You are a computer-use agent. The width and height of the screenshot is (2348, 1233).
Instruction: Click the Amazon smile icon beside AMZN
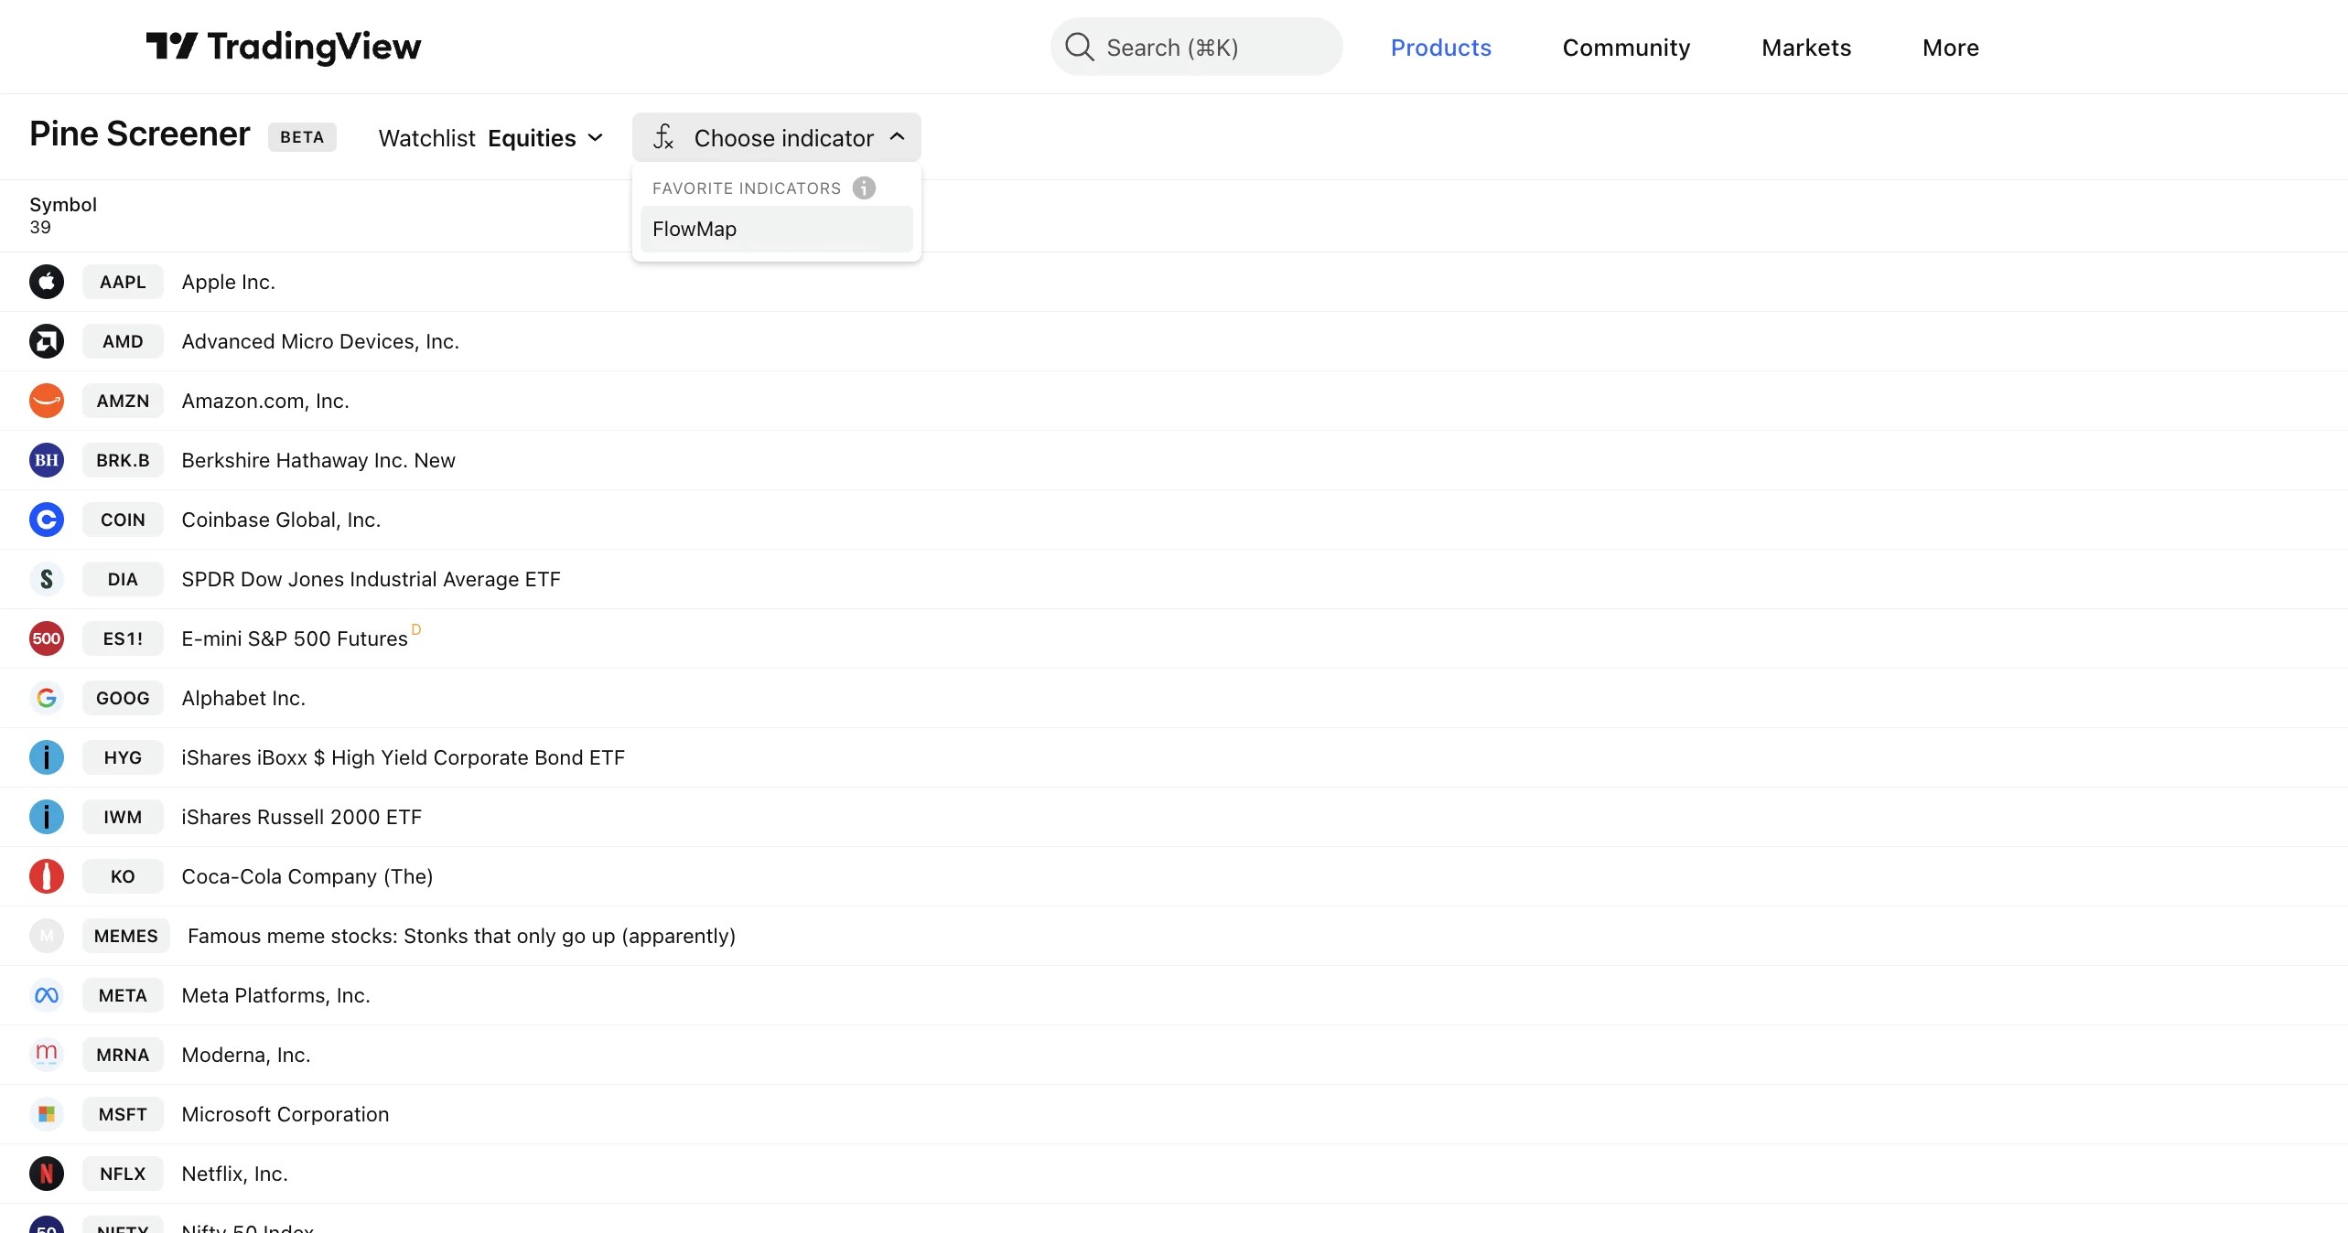point(47,400)
